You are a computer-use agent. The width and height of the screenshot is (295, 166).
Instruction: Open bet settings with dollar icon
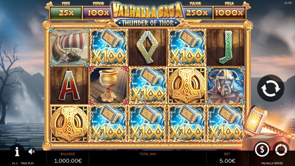[262, 150]
